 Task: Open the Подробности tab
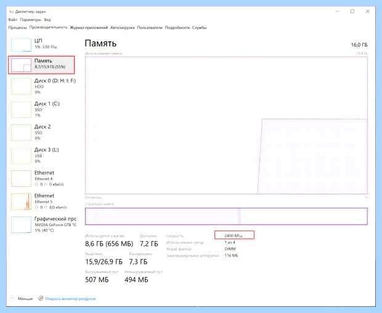[177, 28]
